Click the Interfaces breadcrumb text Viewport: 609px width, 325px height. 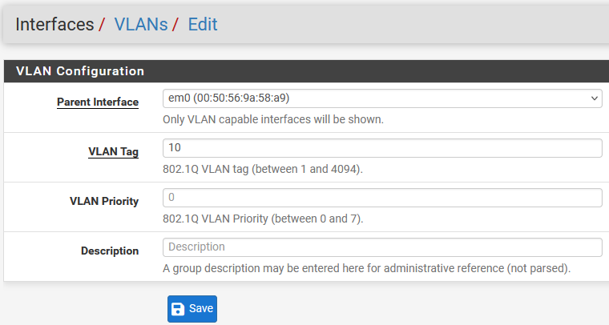click(54, 24)
